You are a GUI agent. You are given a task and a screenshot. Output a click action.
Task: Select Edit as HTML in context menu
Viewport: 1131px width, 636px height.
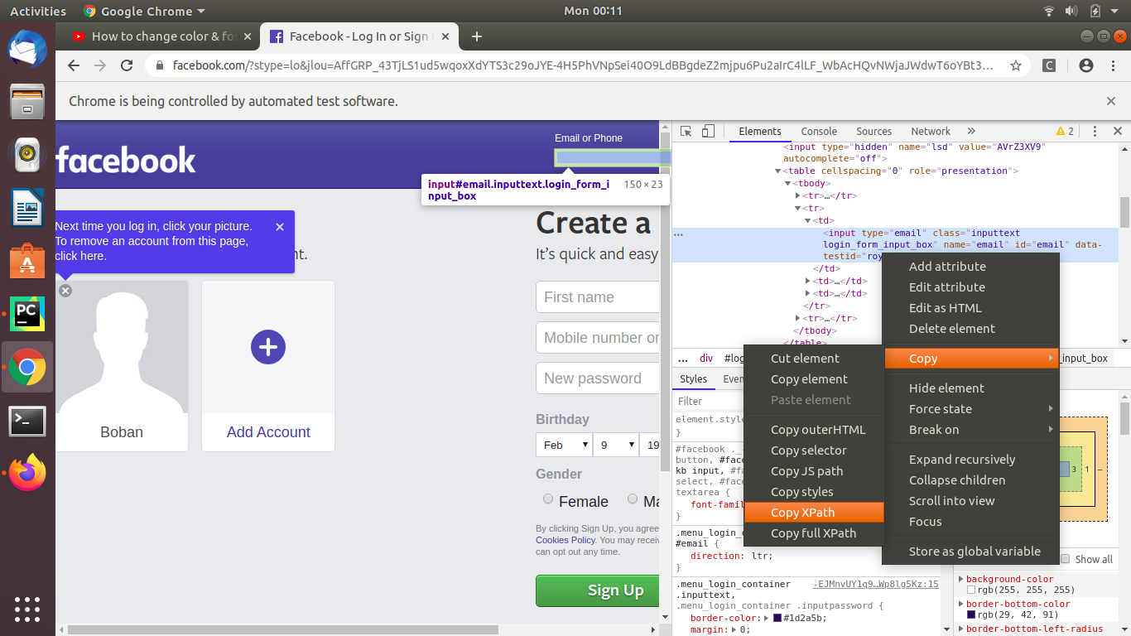coord(970,308)
